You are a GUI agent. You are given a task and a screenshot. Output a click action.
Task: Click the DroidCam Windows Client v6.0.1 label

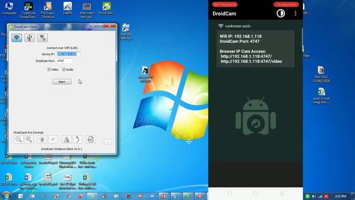[x=62, y=149]
